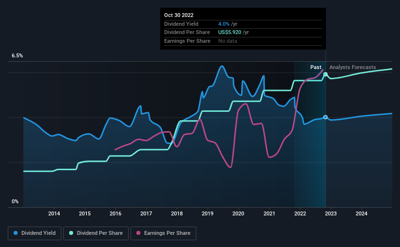Click the pink Earnings Per Share legend dot
This screenshot has width=400, height=247.
(138, 233)
